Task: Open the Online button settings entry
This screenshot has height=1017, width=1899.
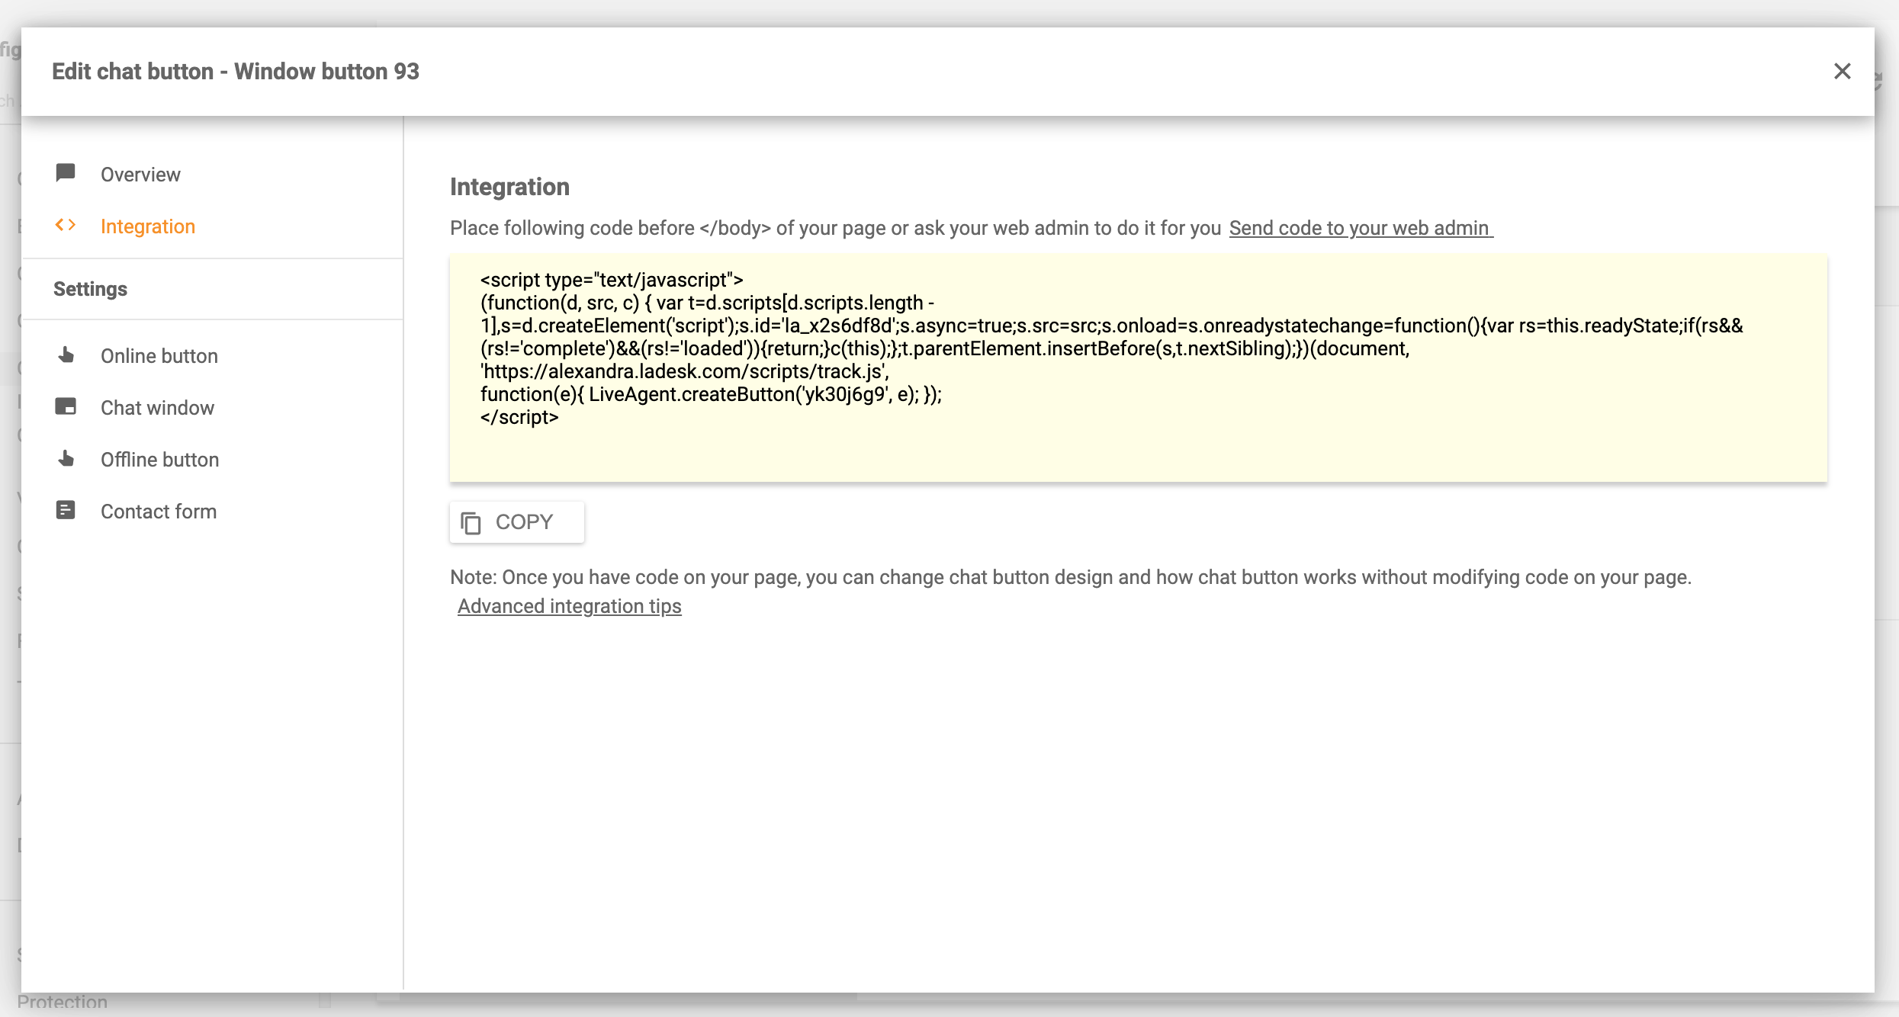Action: tap(159, 355)
